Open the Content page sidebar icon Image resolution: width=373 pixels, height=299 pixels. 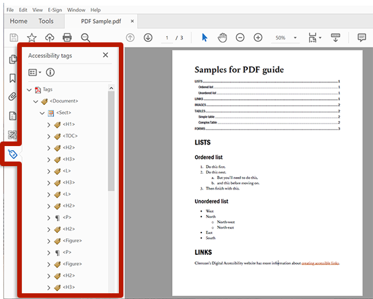[x=13, y=116]
